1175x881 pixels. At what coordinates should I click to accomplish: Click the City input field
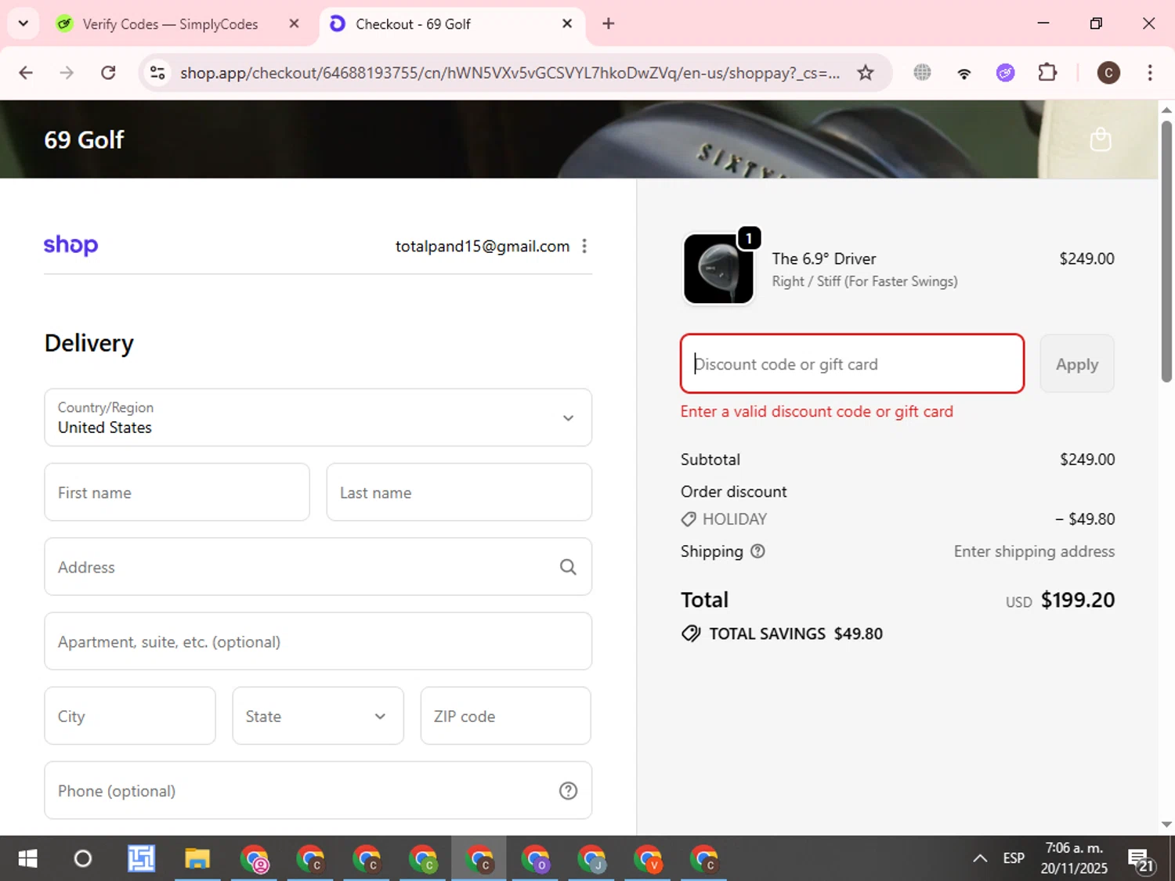(x=130, y=716)
